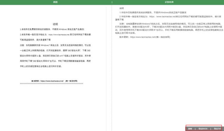The height and width of the screenshot is (131, 224).
Task: Click the 复制 copy button
Action: (190, 129)
